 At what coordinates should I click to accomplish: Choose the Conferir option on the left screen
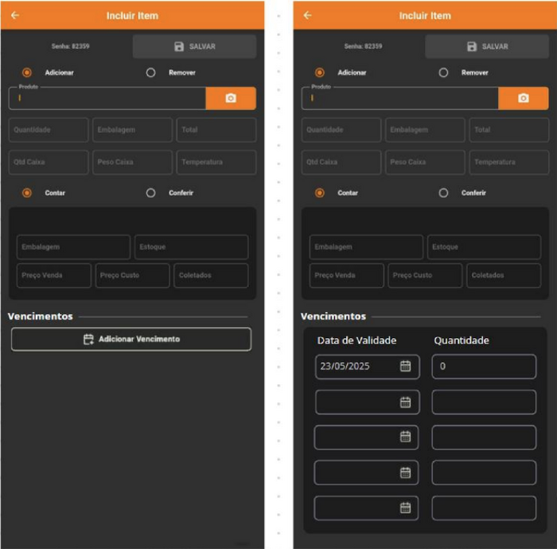[x=151, y=193]
